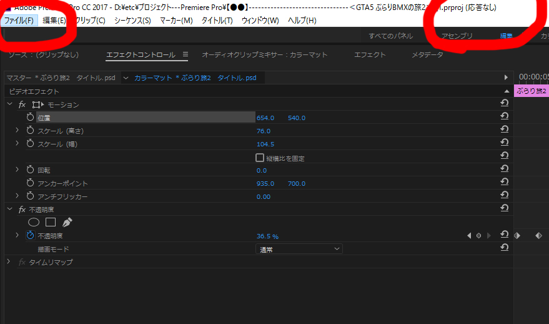
Task: Toggle animation stopwatch for スケール (高さ)
Action: point(31,131)
